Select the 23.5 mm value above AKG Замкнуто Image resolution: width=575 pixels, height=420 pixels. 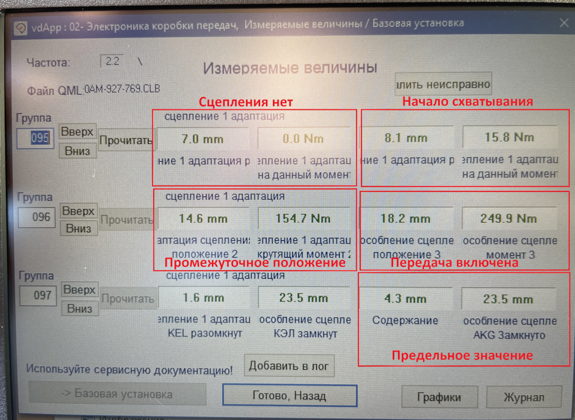[x=509, y=299]
